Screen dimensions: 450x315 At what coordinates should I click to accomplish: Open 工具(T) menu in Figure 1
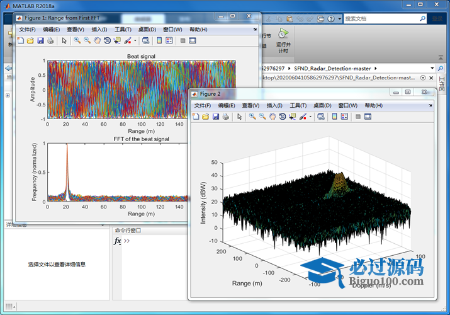coord(123,30)
